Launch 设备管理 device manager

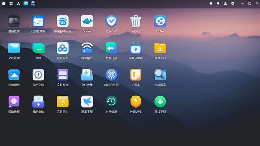tap(14, 21)
